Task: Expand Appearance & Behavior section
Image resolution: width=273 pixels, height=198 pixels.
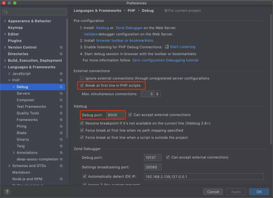Action: click(x=5, y=21)
